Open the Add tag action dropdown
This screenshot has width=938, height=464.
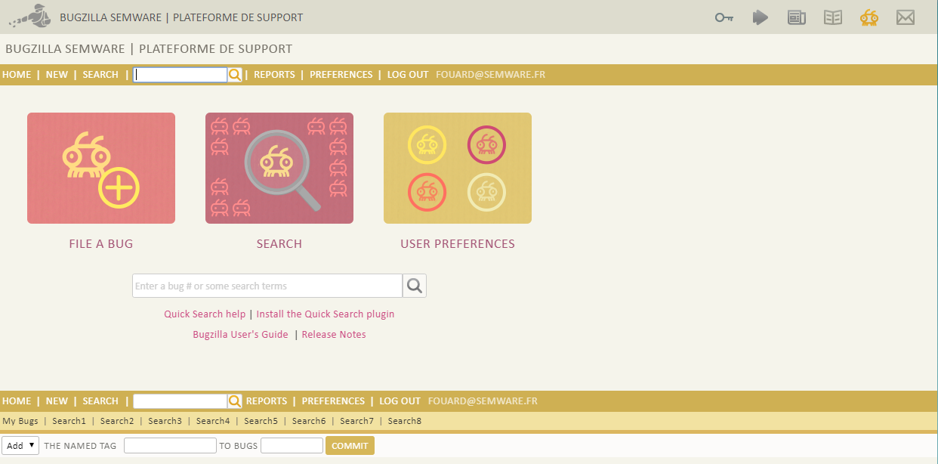pos(20,446)
